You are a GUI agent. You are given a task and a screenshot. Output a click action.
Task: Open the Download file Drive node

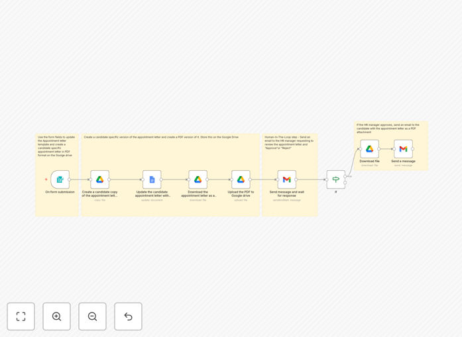pyautogui.click(x=369, y=149)
